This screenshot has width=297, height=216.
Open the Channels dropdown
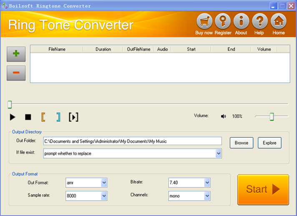click(189, 196)
